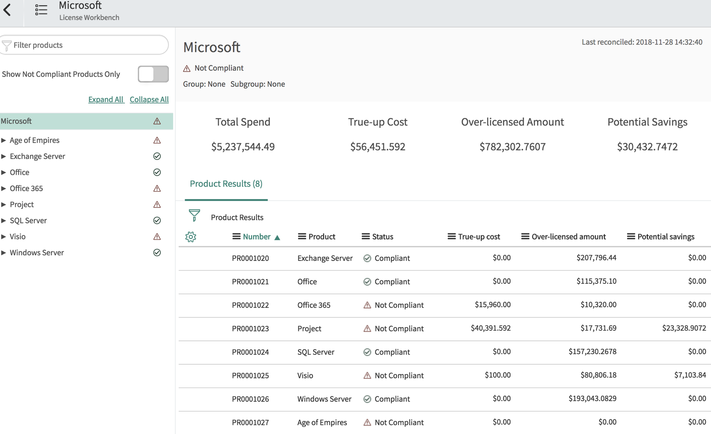Click the Number column sort arrow
The height and width of the screenshot is (434, 711).
point(277,238)
